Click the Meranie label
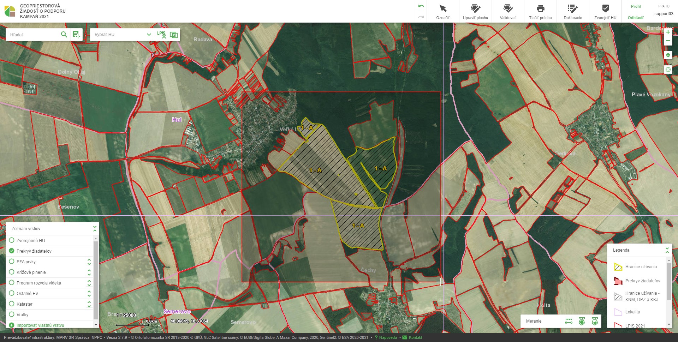678x342 pixels. [534, 321]
